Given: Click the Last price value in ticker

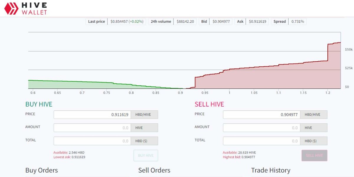Looking at the screenshot, I should point(127,21).
